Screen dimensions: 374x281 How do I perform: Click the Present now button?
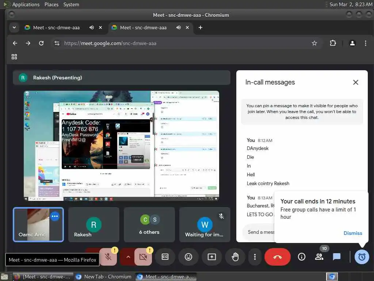pyautogui.click(x=211, y=257)
